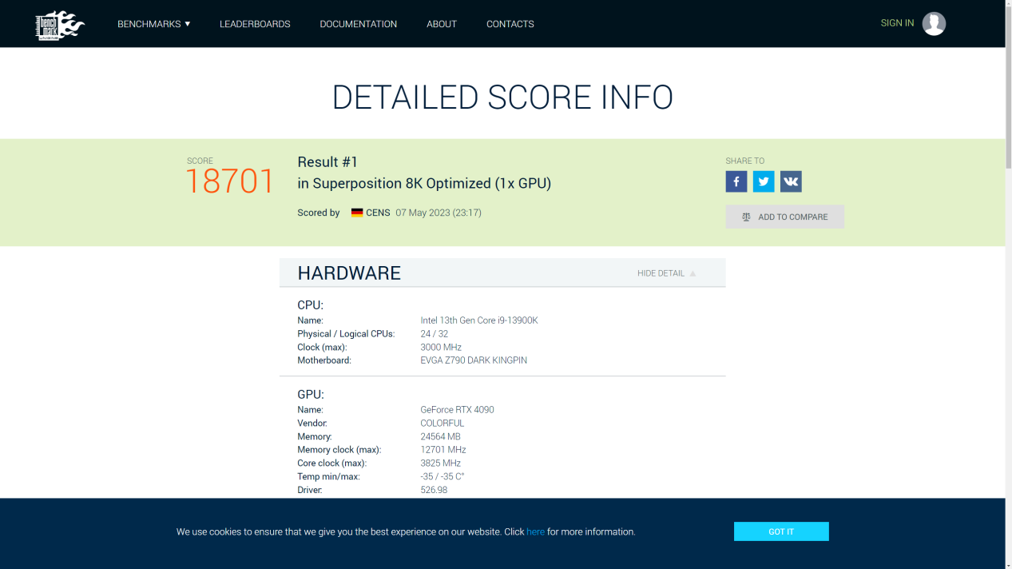The image size is (1012, 569).
Task: Share result on Facebook
Action: (x=736, y=181)
